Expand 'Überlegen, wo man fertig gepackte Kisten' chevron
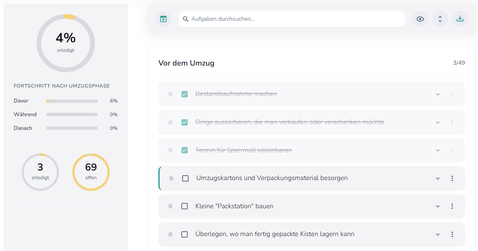The image size is (478, 251). pyautogui.click(x=438, y=234)
